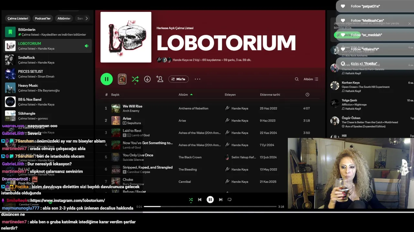Download the LOBOTORIUM playlist
The width and height of the screenshot is (414, 232).
tap(147, 79)
